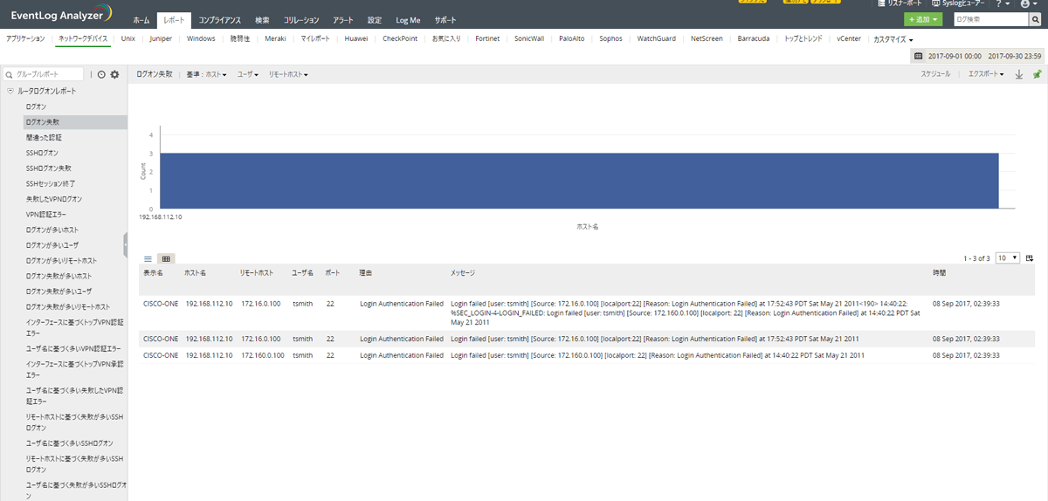Image resolution: width=1048 pixels, height=501 pixels.
Task: Select the Juniper report category
Action: coord(162,39)
